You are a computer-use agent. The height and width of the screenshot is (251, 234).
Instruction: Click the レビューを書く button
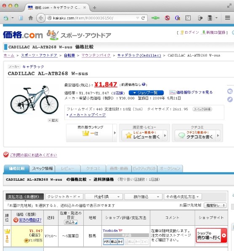tap(144, 136)
